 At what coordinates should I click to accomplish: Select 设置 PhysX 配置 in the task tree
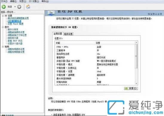point(16,24)
